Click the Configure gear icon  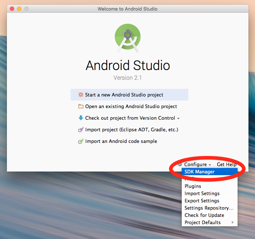coord(180,164)
